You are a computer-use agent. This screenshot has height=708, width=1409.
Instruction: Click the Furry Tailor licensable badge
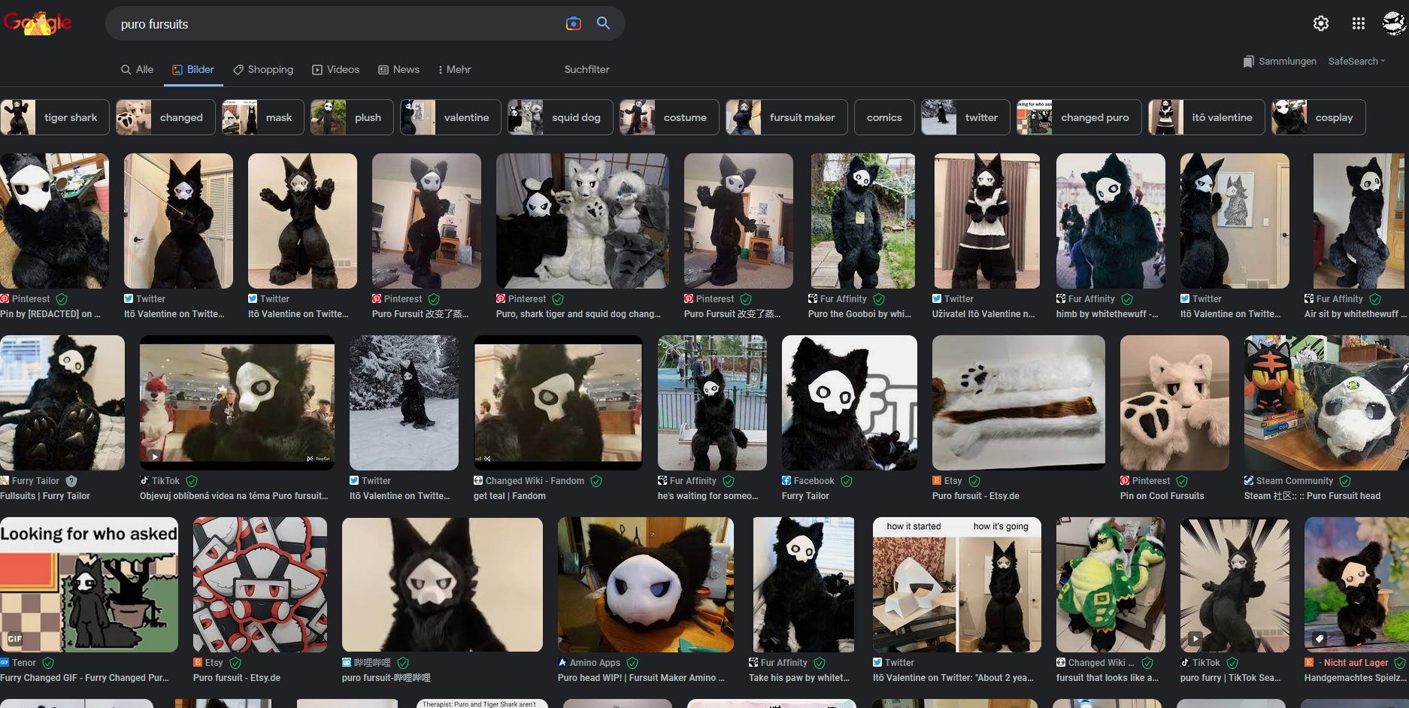pyautogui.click(x=71, y=481)
